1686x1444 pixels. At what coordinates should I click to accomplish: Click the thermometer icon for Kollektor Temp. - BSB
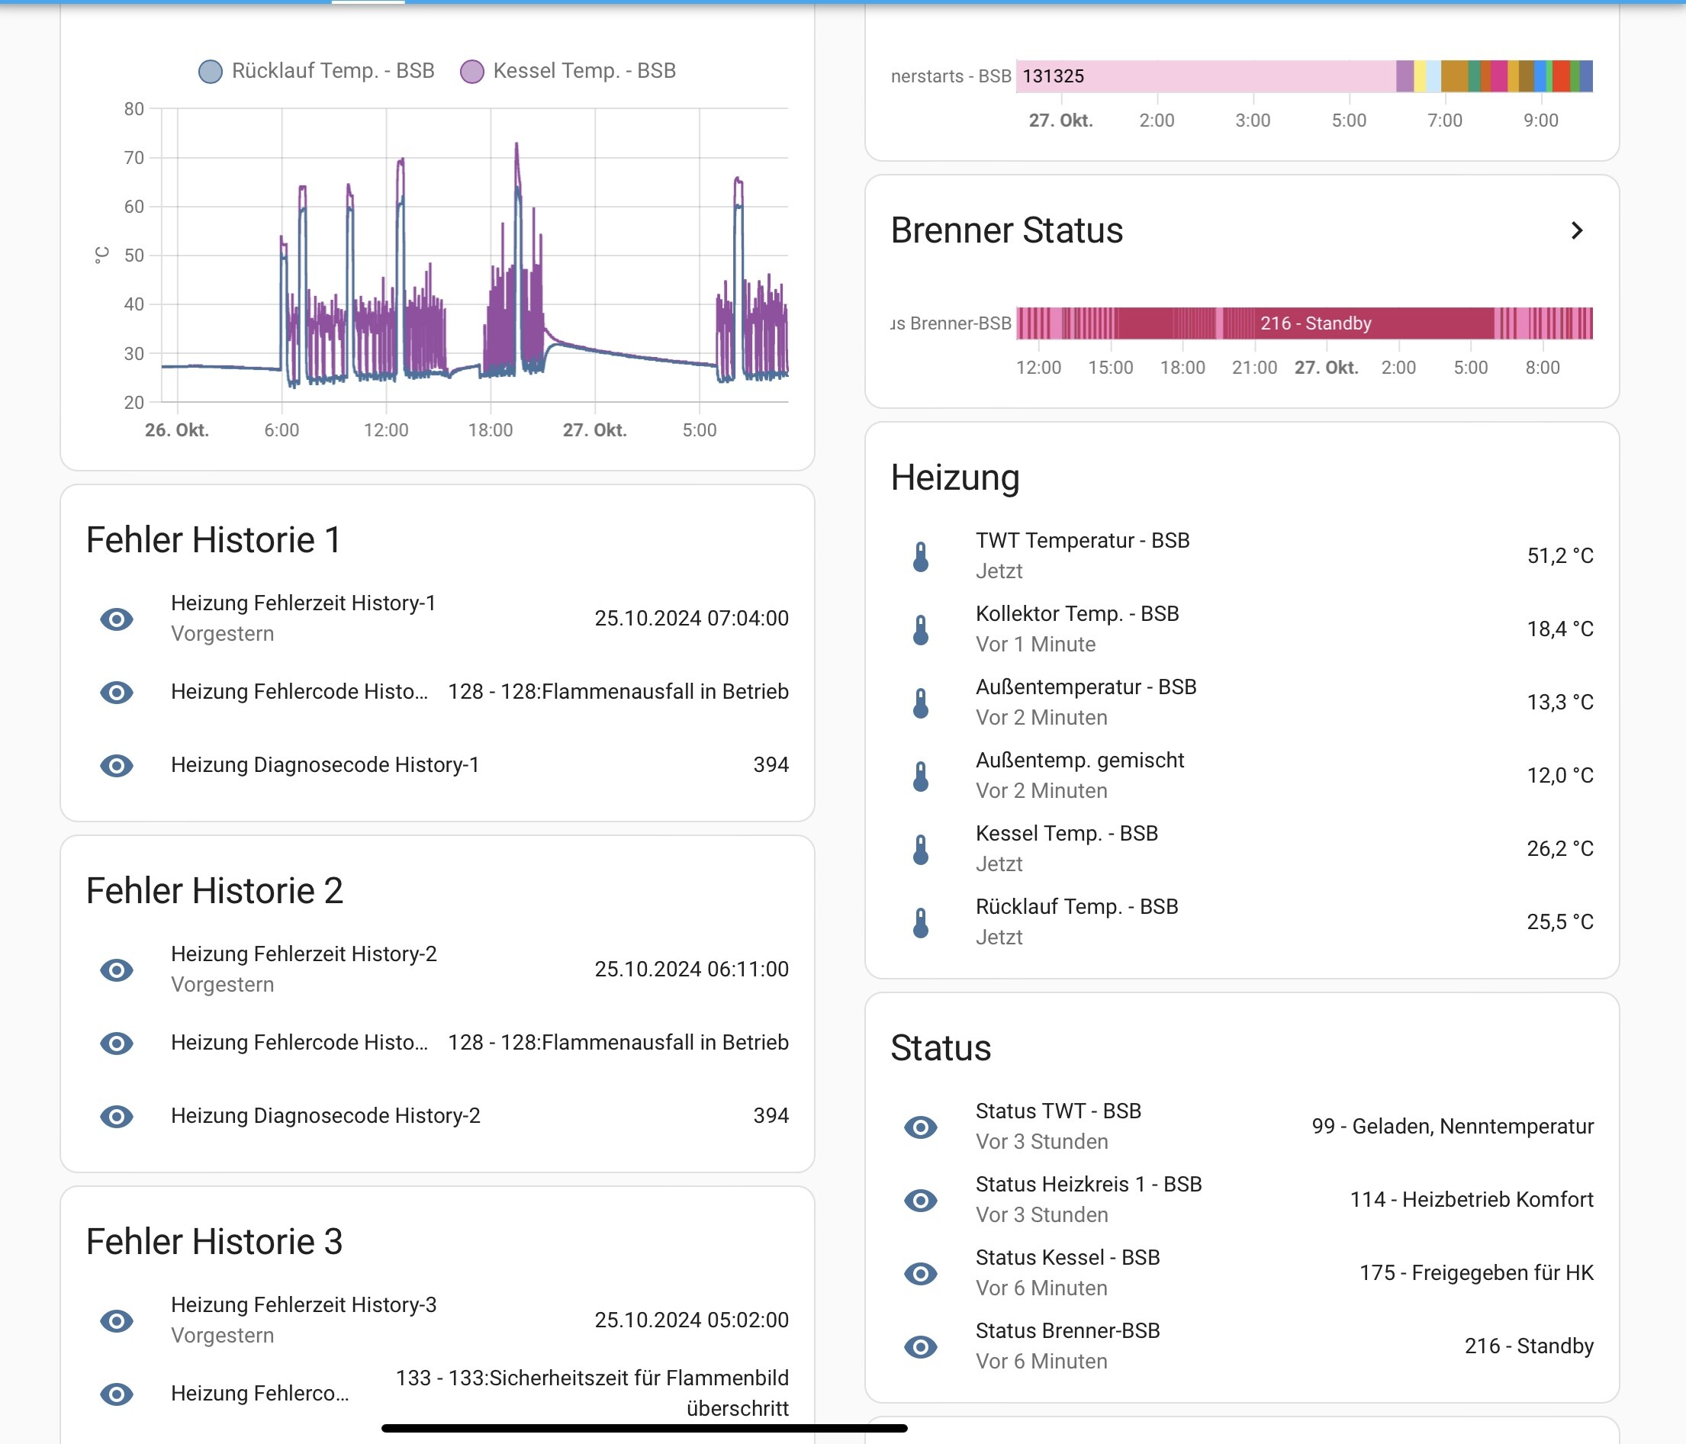pyautogui.click(x=920, y=629)
